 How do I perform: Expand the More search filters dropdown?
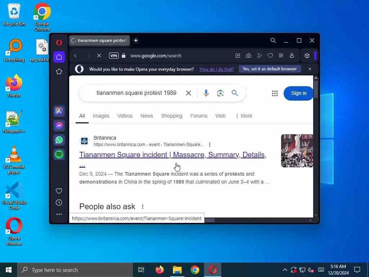244,116
